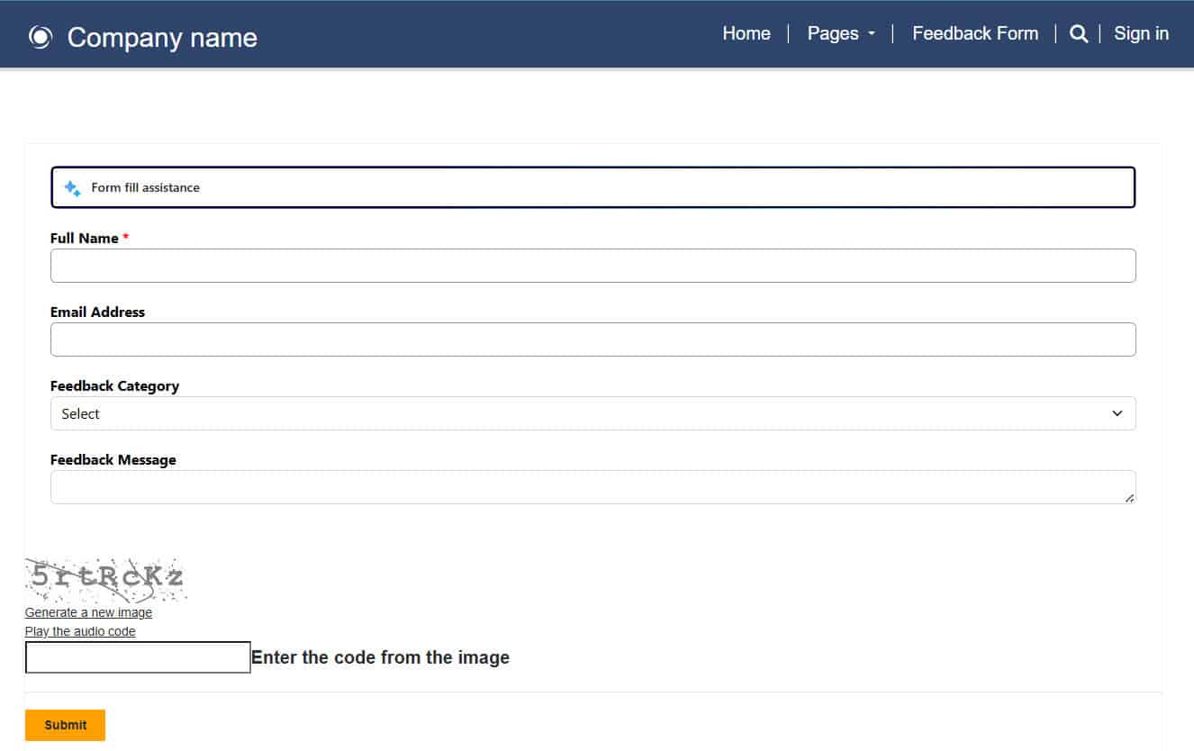
Task: Focus the Email Address input field
Action: click(x=593, y=339)
